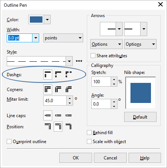Check the Overprint outline option
The height and width of the screenshot is (168, 167).
9,141
